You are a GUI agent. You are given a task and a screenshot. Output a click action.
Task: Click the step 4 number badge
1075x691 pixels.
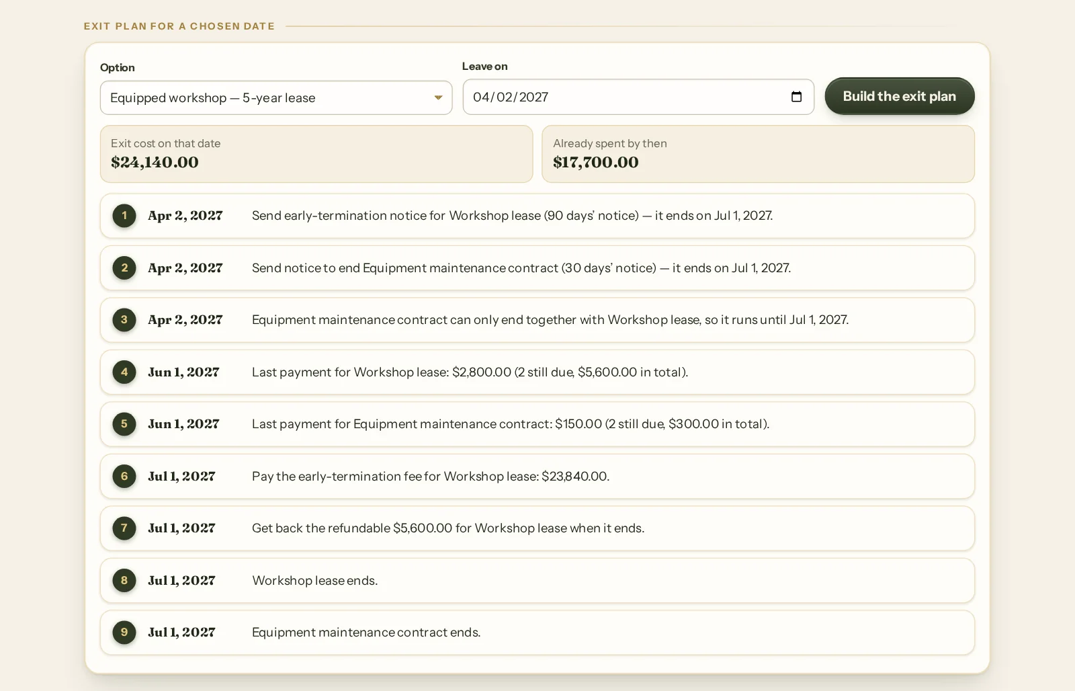[x=124, y=372]
